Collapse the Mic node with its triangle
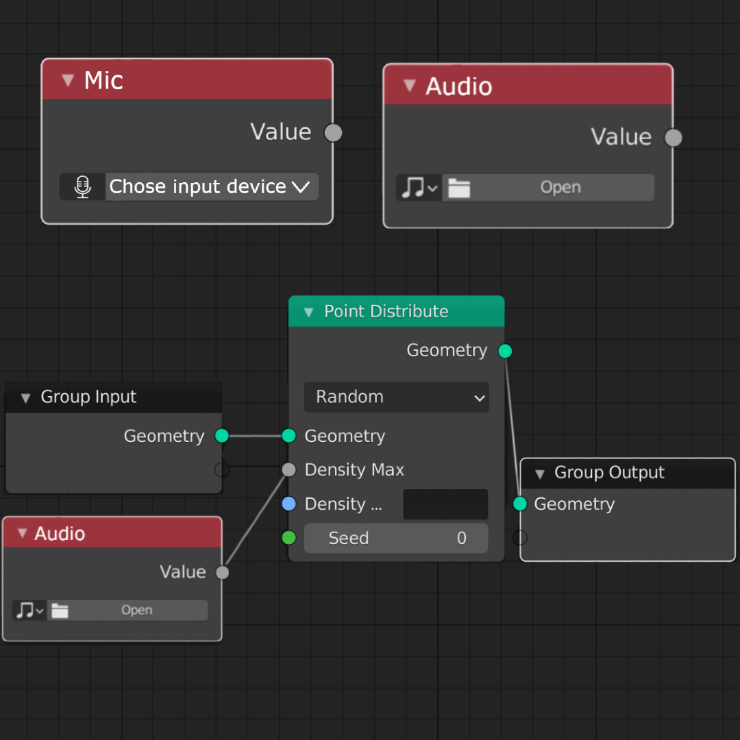 pos(68,80)
